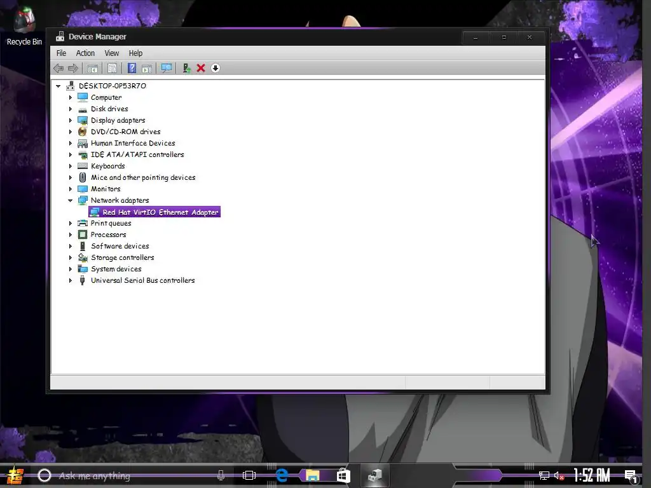Click the Monitors category icon
This screenshot has width=651, height=488.
coord(83,189)
